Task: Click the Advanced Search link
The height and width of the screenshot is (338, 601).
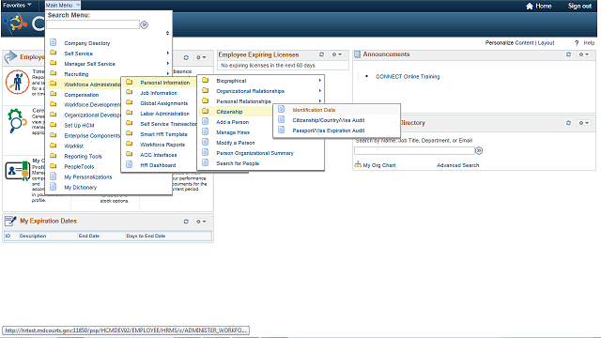Action: [x=457, y=165]
